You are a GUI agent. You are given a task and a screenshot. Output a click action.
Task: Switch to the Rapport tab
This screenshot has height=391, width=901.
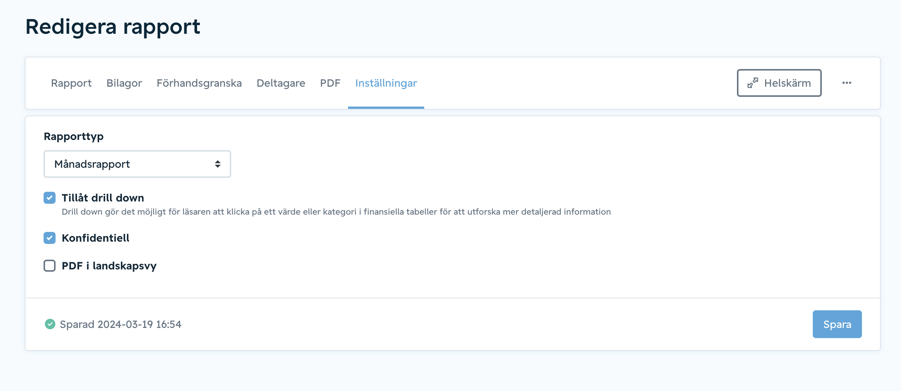(71, 83)
